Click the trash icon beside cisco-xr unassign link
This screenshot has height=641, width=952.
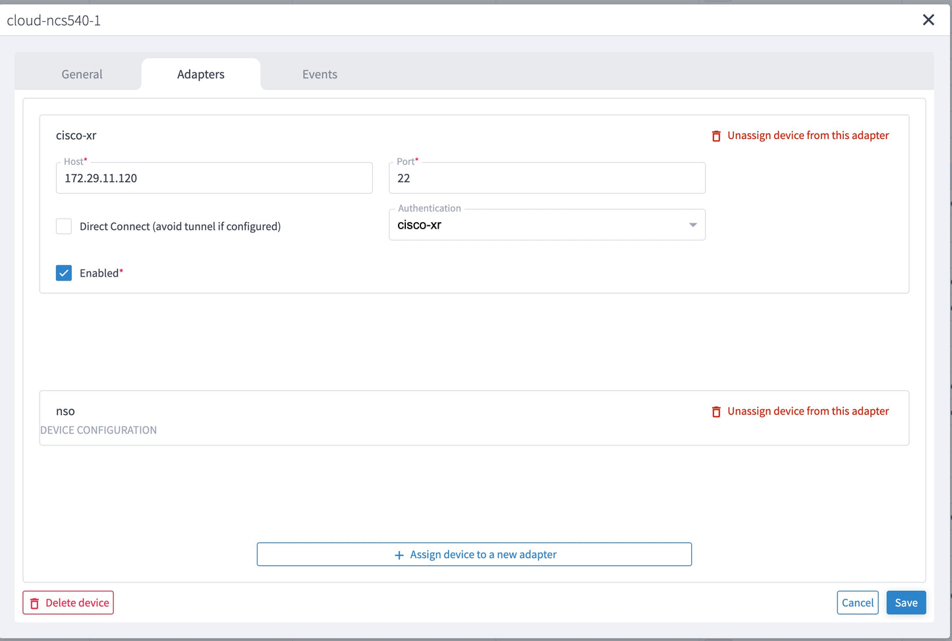click(x=716, y=136)
